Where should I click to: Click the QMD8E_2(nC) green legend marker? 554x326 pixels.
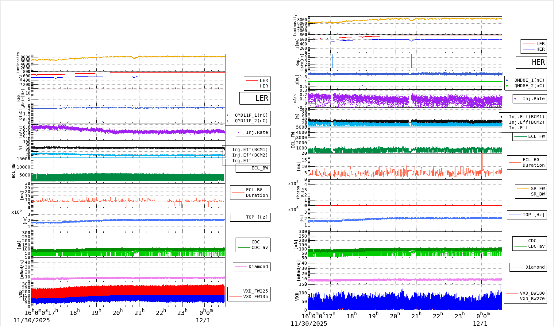click(507, 86)
